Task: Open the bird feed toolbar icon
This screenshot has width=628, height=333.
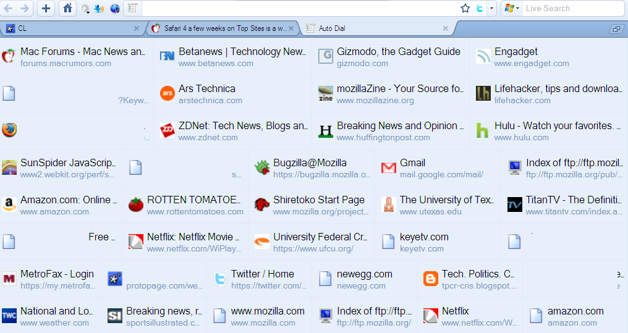Action: (x=98, y=9)
